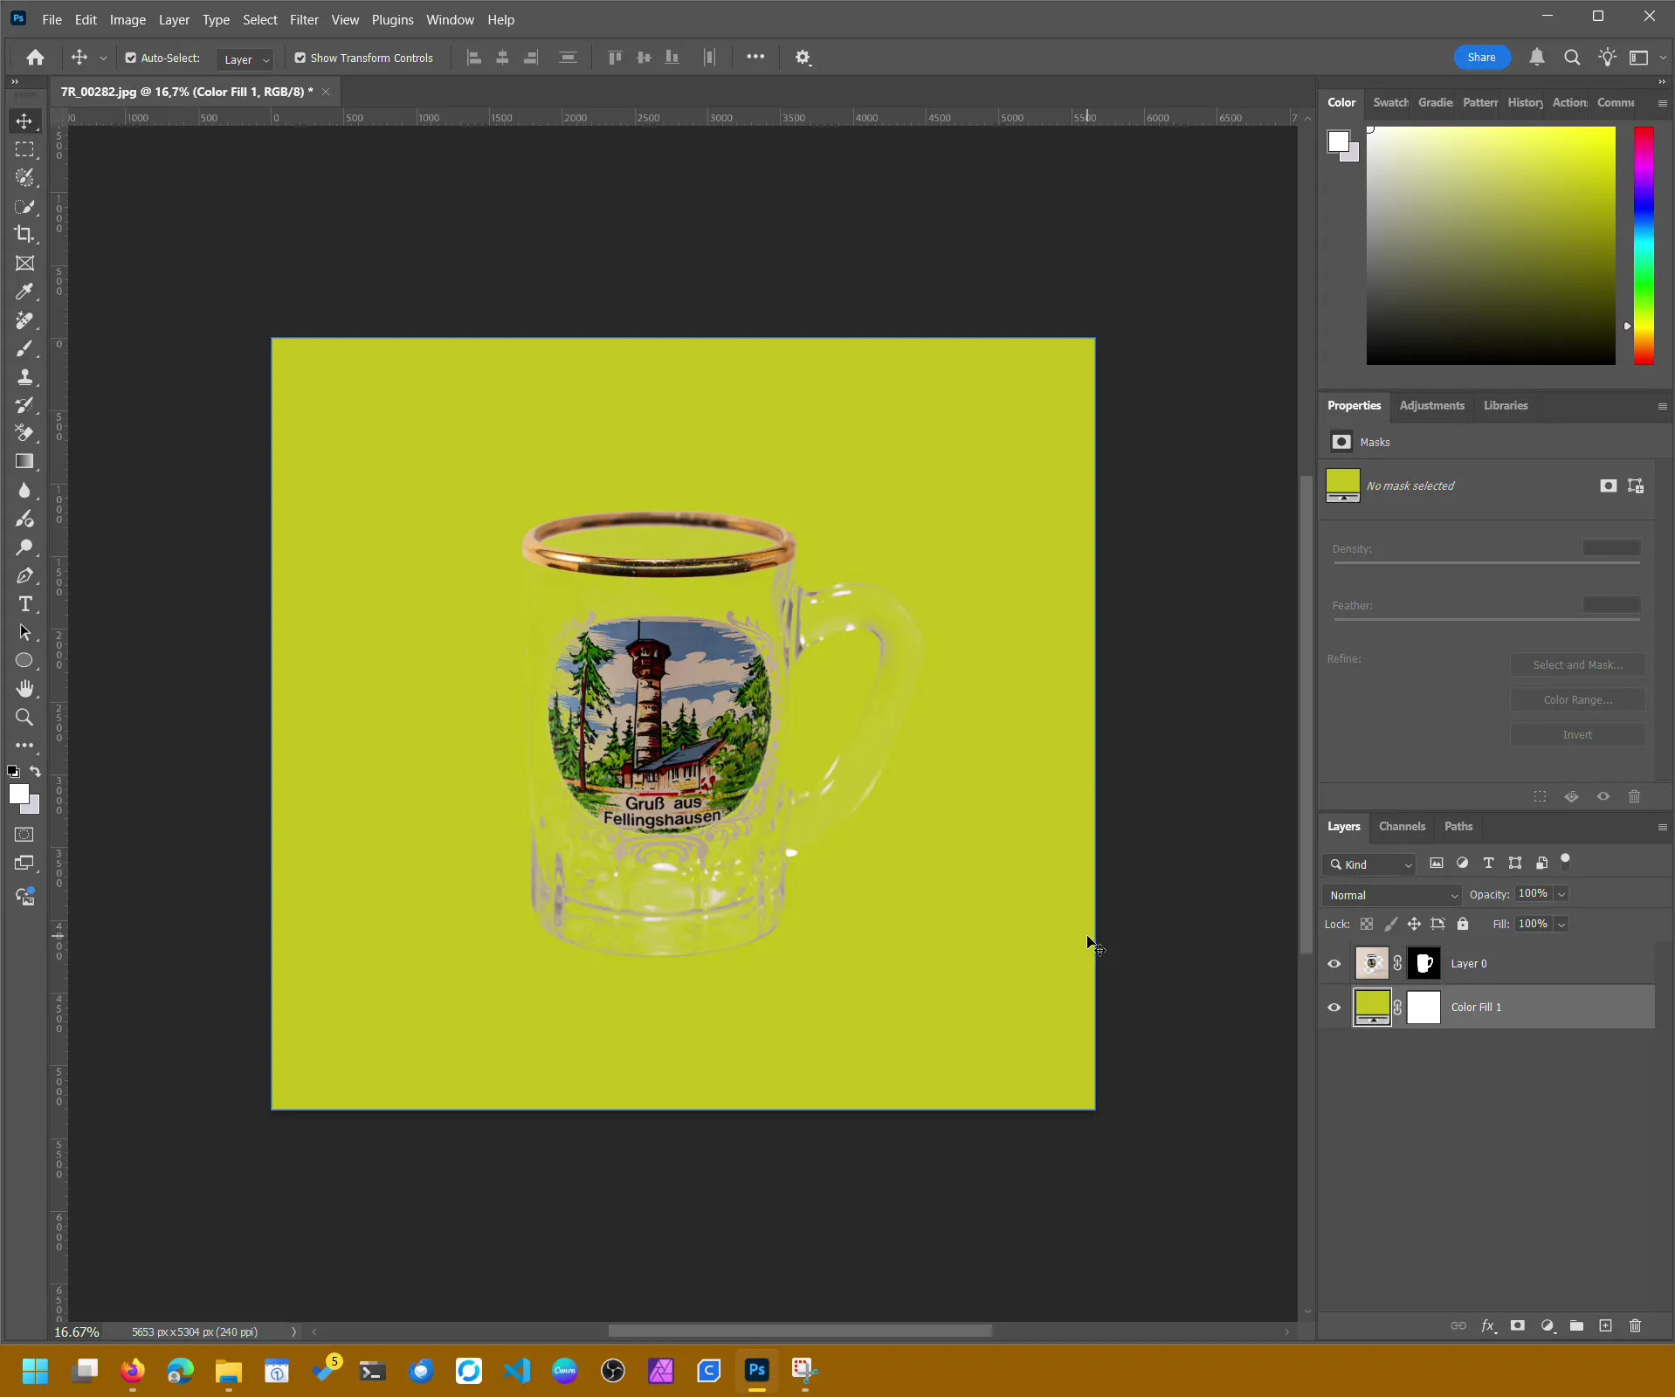
Task: Uncheck the Auto-Select checkbox
Action: 131,58
